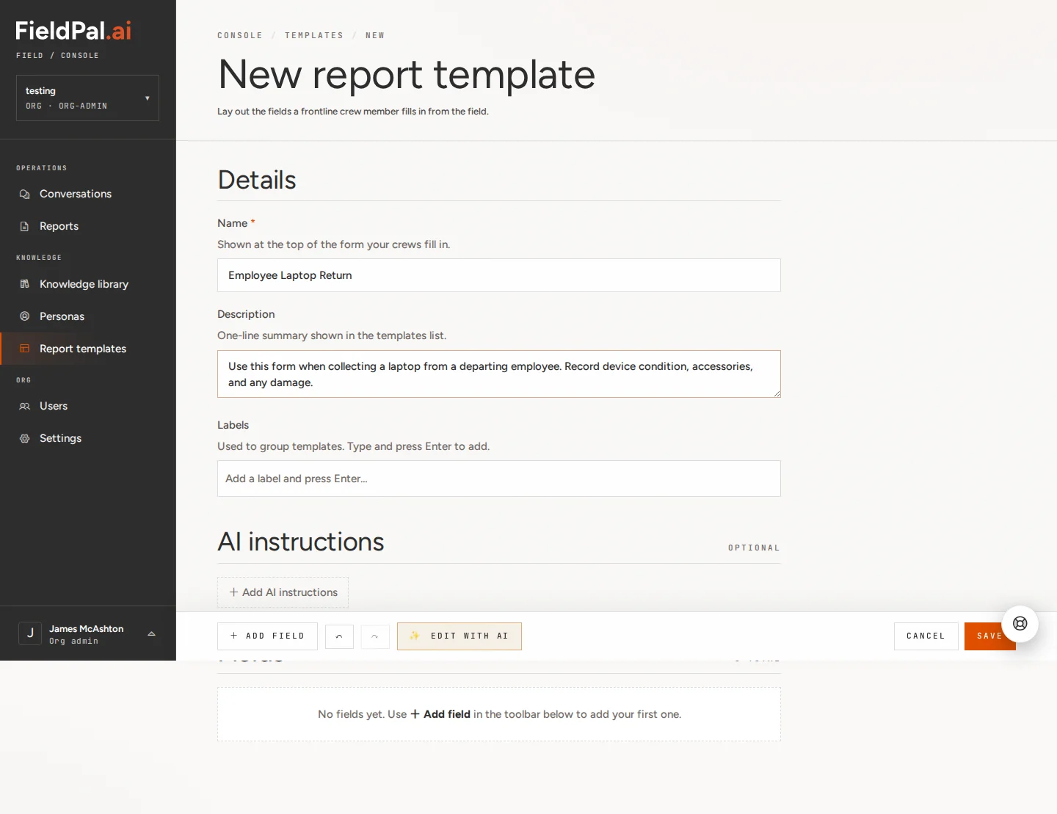Click the Labels input field

tap(499, 479)
